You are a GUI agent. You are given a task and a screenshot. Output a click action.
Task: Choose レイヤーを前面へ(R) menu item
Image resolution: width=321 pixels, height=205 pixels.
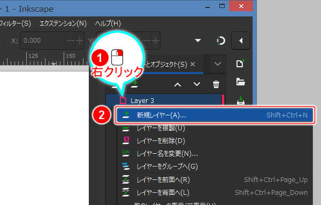[x=215, y=180]
